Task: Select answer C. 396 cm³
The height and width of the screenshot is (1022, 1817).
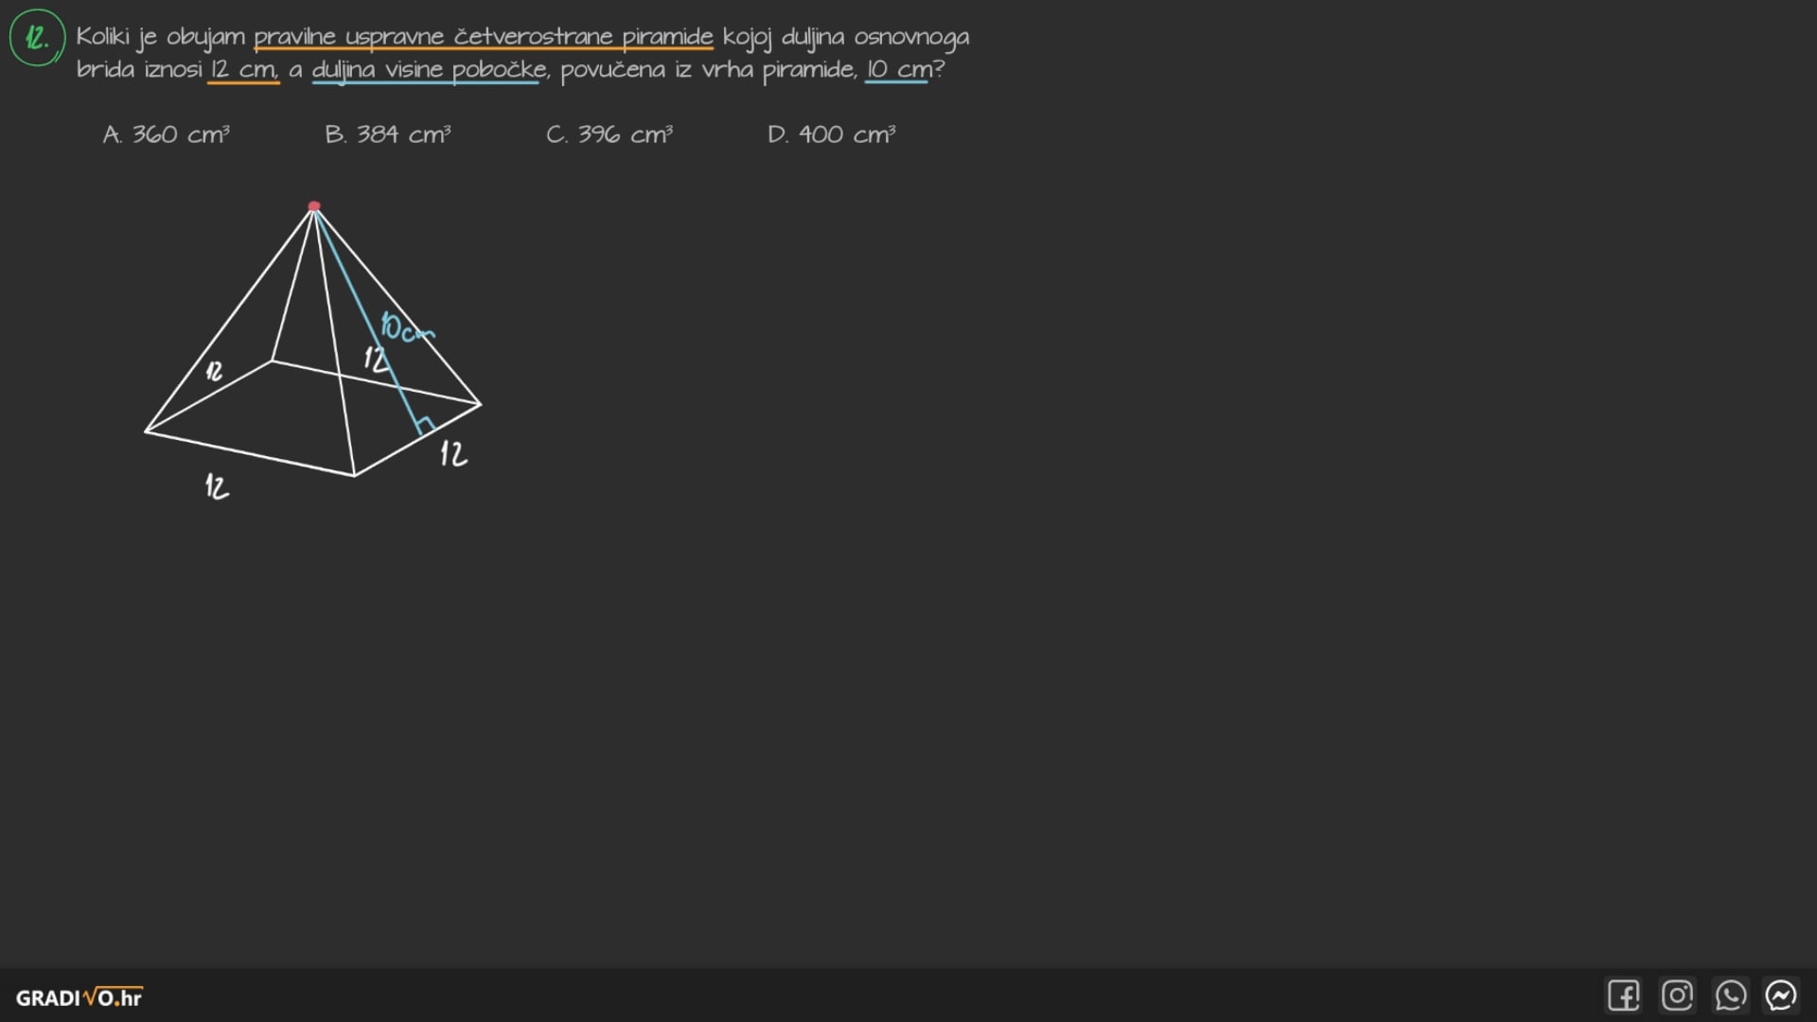Action: pos(609,134)
